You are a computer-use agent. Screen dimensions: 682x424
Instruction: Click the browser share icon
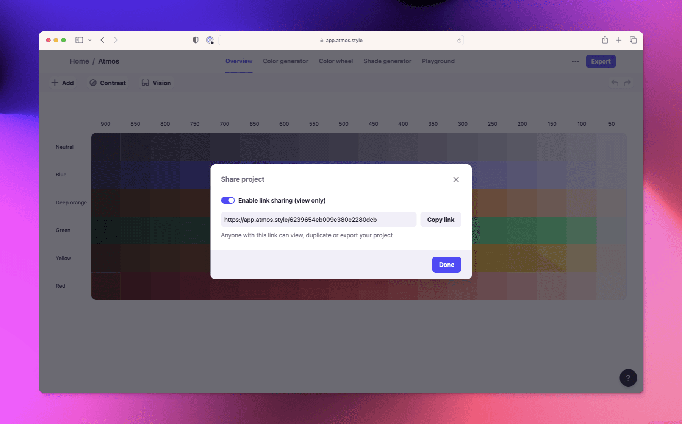tap(605, 40)
